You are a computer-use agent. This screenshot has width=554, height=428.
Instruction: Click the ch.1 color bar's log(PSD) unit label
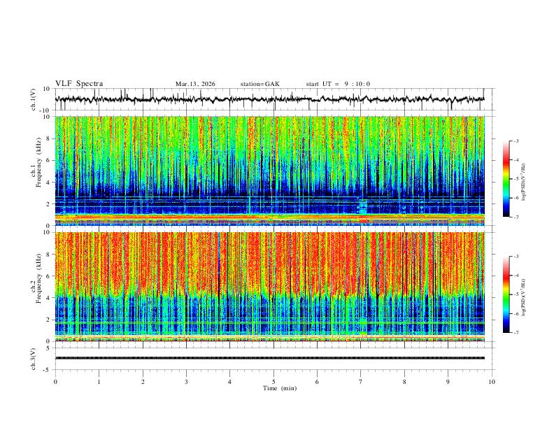click(x=523, y=183)
